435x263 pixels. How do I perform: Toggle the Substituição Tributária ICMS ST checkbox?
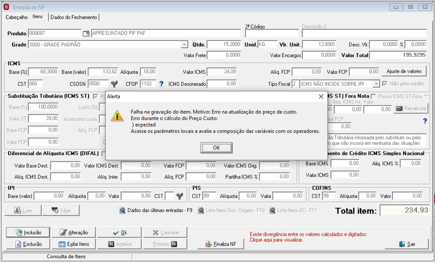[x=95, y=96]
